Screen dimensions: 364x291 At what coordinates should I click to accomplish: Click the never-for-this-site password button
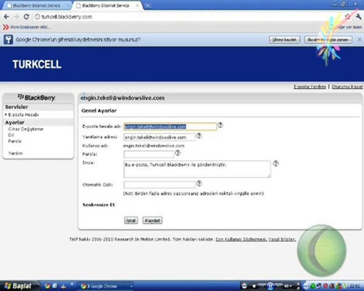pos(328,40)
